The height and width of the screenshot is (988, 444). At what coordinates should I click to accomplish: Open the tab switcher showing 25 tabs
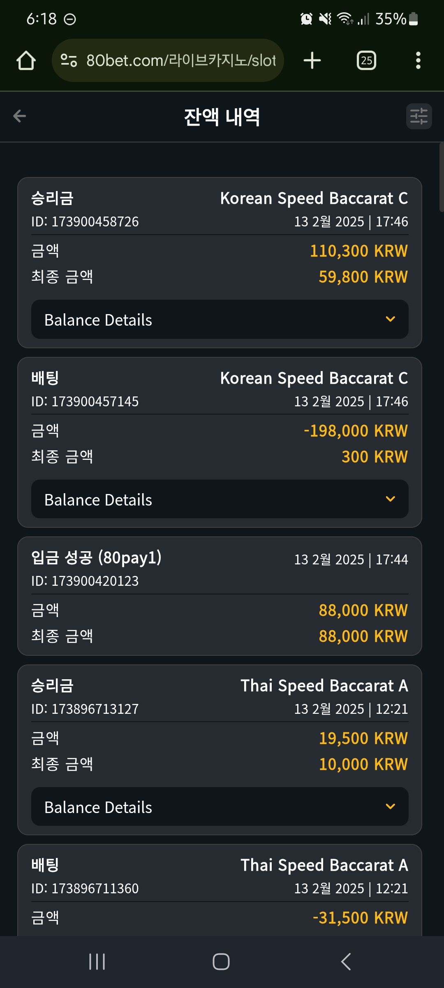[x=366, y=61]
